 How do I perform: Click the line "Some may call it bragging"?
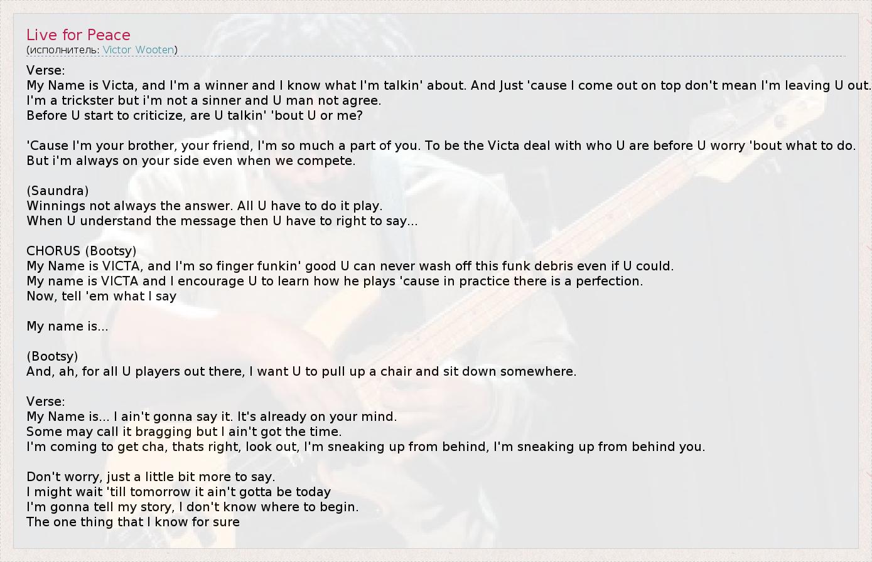184,432
